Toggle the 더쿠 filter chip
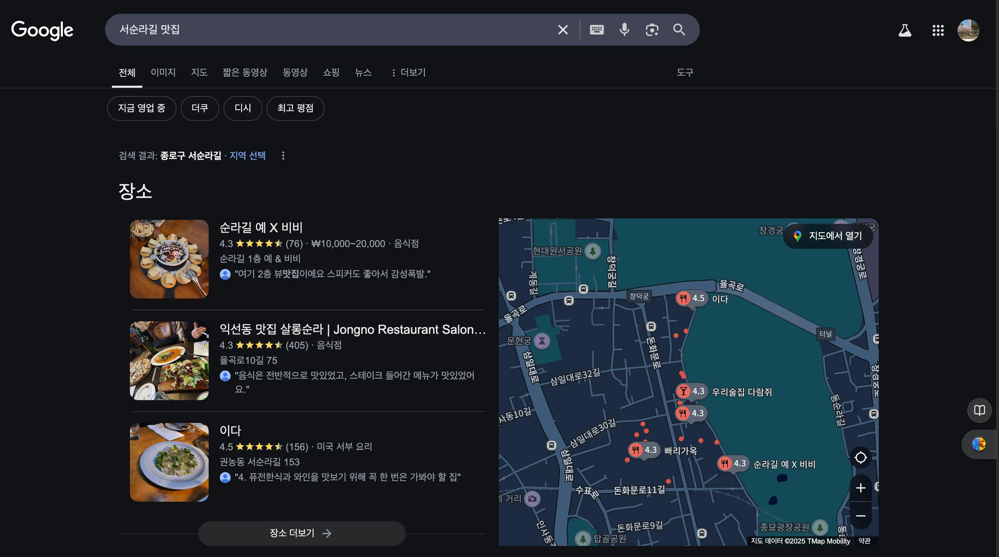Image resolution: width=999 pixels, height=557 pixels. pos(200,108)
